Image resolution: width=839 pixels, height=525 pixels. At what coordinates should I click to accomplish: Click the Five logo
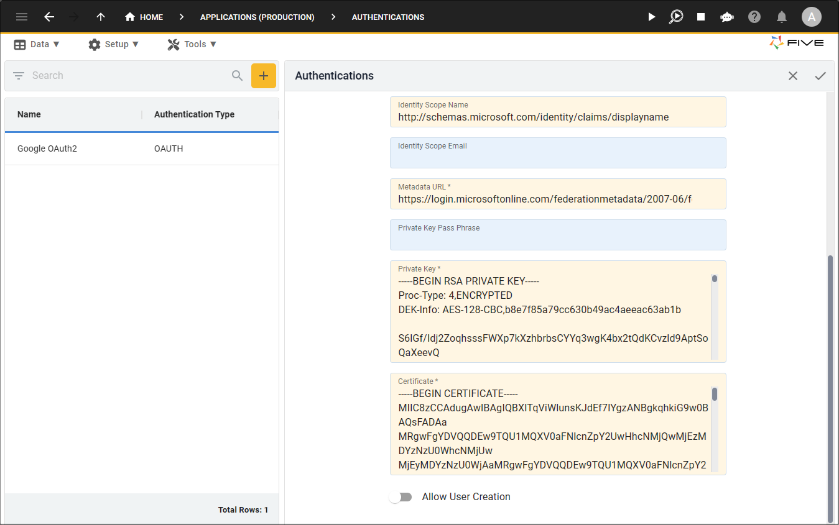click(797, 43)
